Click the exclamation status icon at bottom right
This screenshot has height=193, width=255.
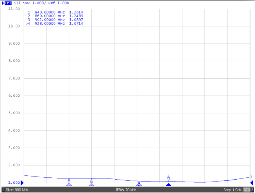[x=252, y=190]
